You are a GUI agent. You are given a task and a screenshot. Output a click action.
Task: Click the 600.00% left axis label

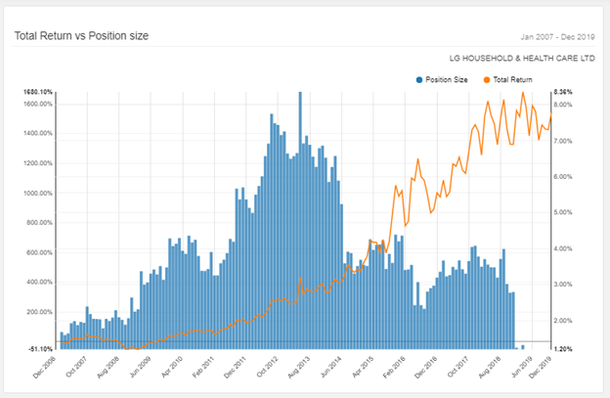[39, 252]
